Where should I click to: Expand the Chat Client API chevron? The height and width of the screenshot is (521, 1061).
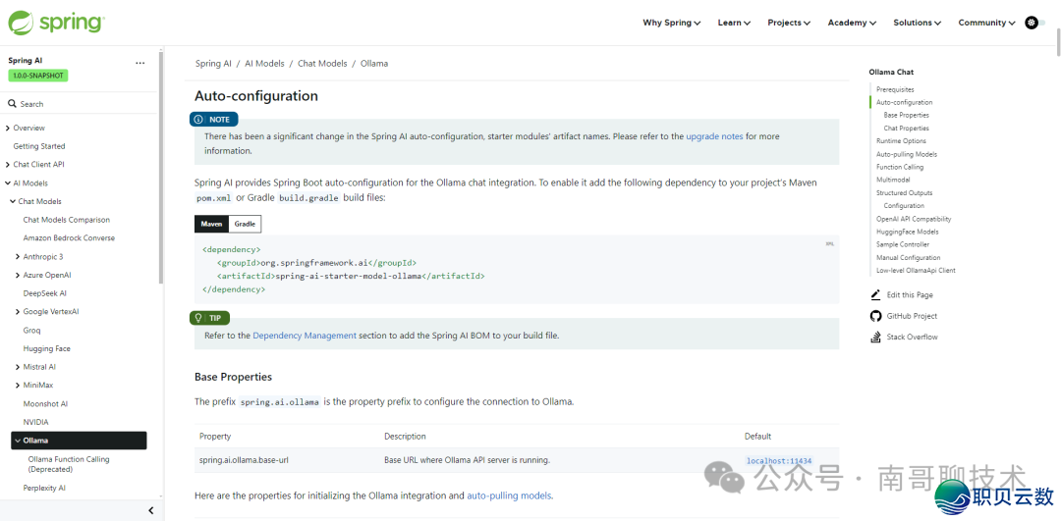[x=8, y=164]
